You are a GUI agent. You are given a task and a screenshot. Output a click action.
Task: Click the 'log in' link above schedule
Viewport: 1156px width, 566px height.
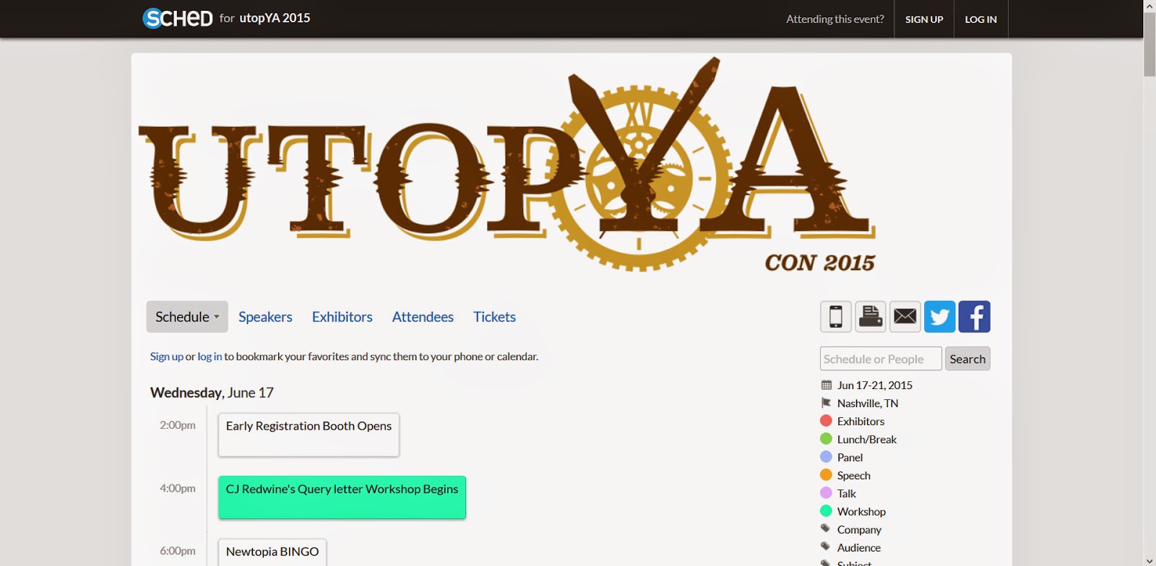(x=210, y=357)
